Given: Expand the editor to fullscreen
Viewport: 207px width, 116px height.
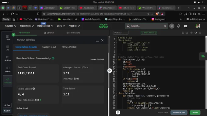Looking at the screenshot, I should tap(200, 33).
